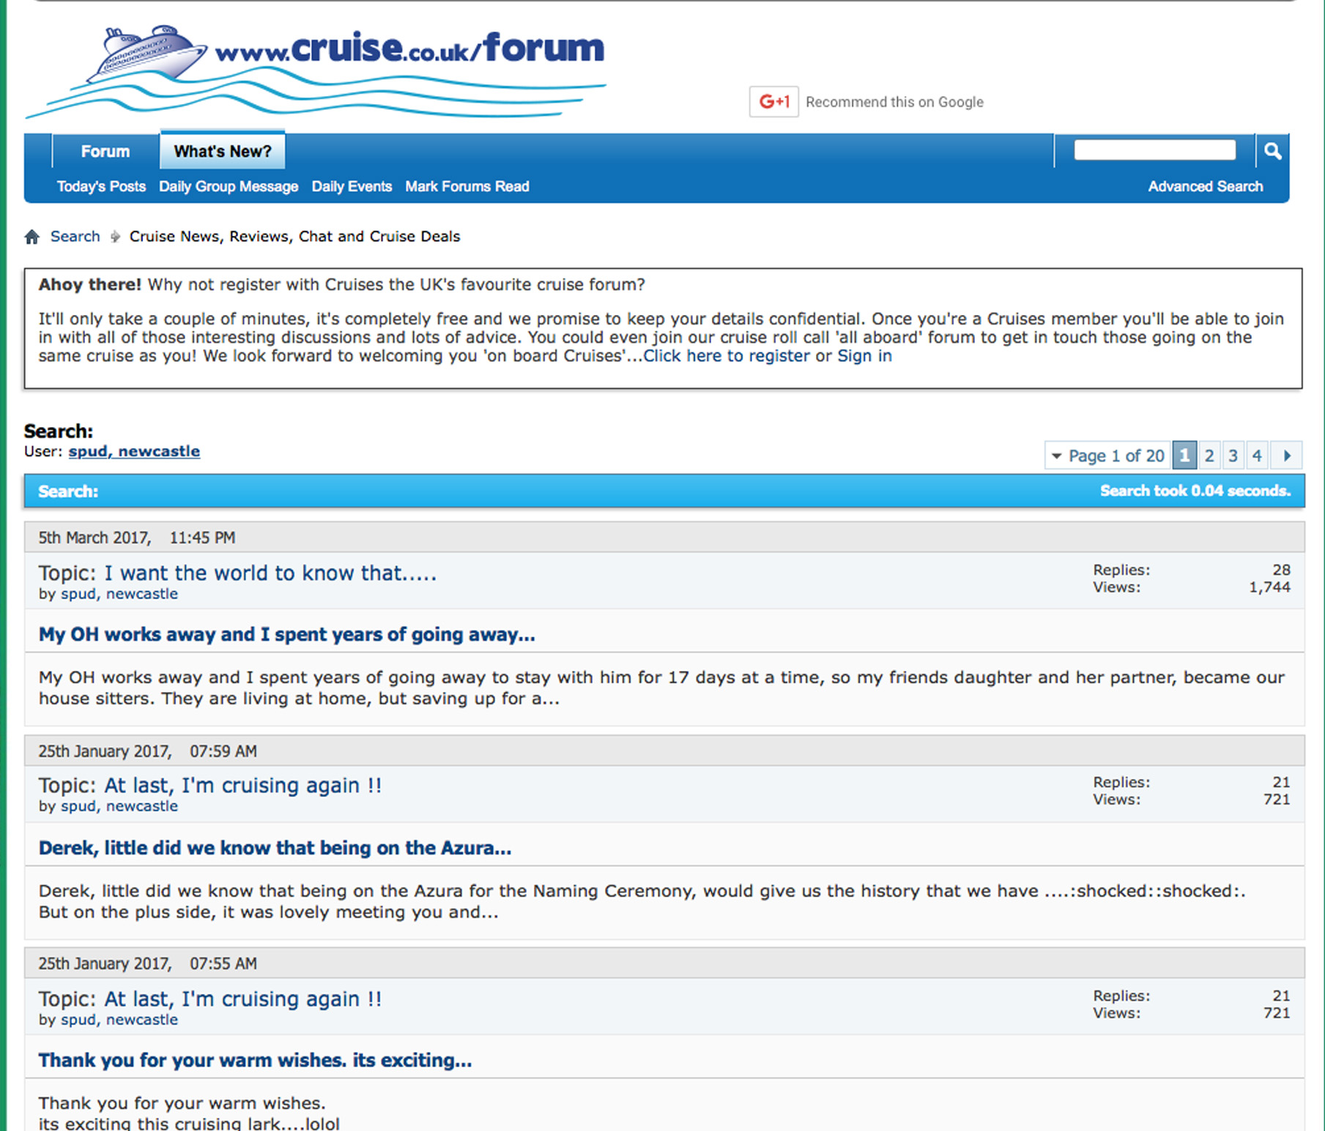The width and height of the screenshot is (1325, 1131).
Task: Go to next page arrow
Action: pos(1286,456)
